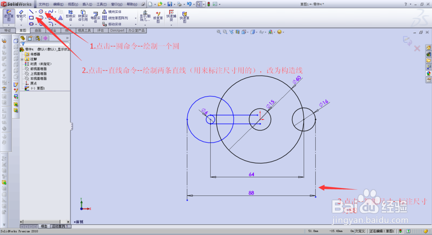
Task: Select the Straight Slot sketch tool
Action: [31, 24]
